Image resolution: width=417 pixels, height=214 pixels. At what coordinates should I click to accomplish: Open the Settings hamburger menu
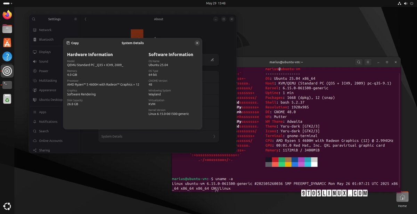75,19
